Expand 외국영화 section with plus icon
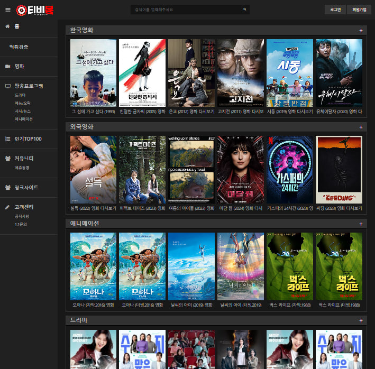Image resolution: width=375 pixels, height=369 pixels. [x=361, y=127]
